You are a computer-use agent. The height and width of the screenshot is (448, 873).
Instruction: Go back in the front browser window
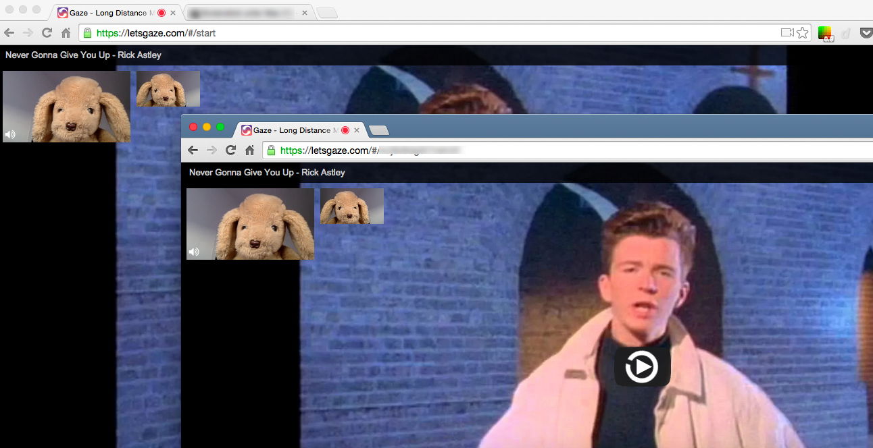193,150
